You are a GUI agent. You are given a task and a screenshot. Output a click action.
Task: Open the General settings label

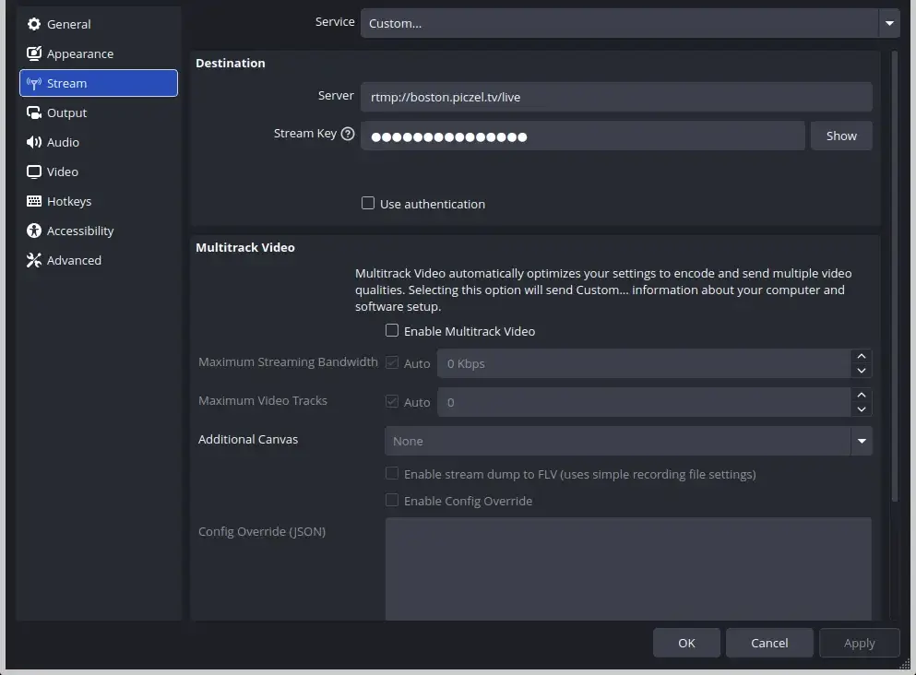[69, 25]
